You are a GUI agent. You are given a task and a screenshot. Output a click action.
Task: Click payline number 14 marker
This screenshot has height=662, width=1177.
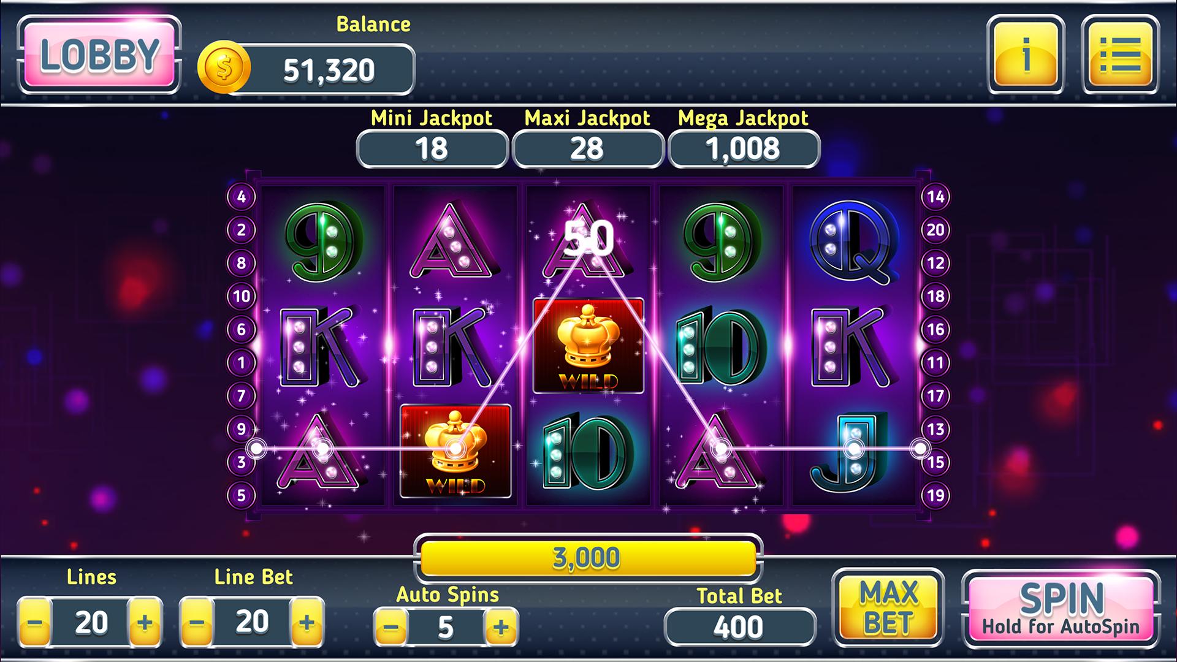pyautogui.click(x=935, y=197)
